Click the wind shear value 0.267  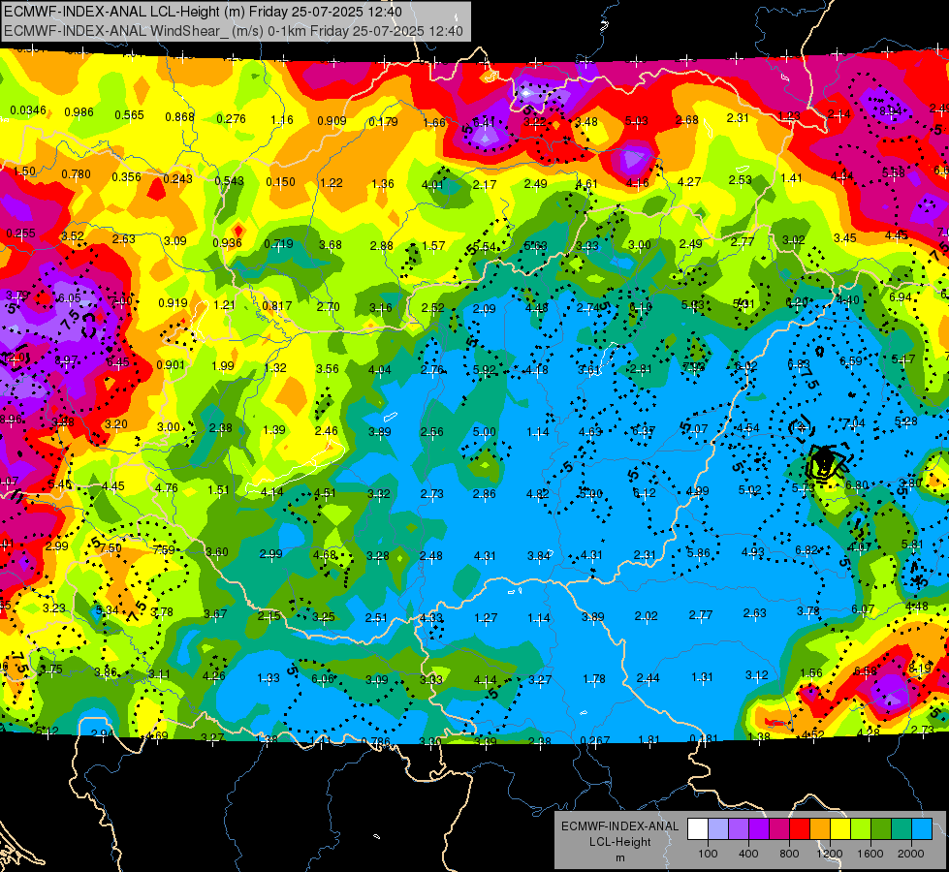(595, 740)
